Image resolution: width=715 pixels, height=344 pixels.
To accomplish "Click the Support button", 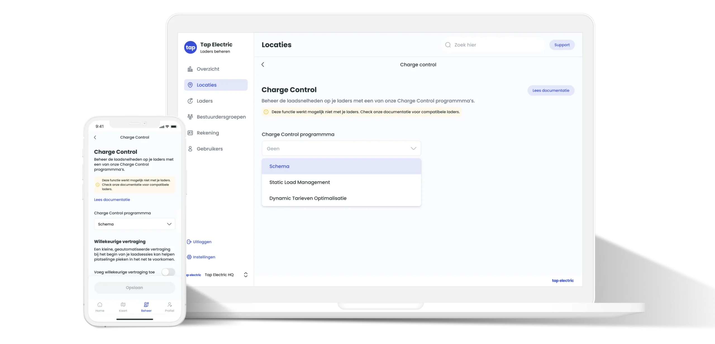I will tap(562, 45).
